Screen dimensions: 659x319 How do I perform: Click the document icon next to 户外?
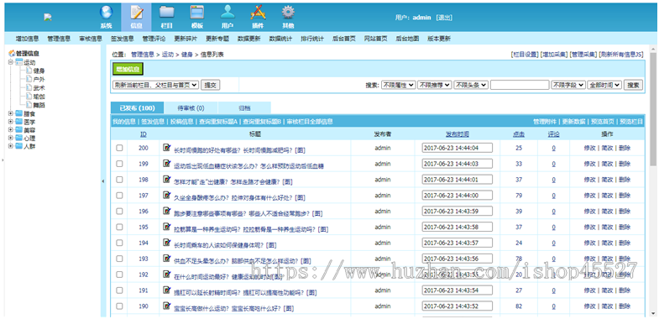(29, 79)
